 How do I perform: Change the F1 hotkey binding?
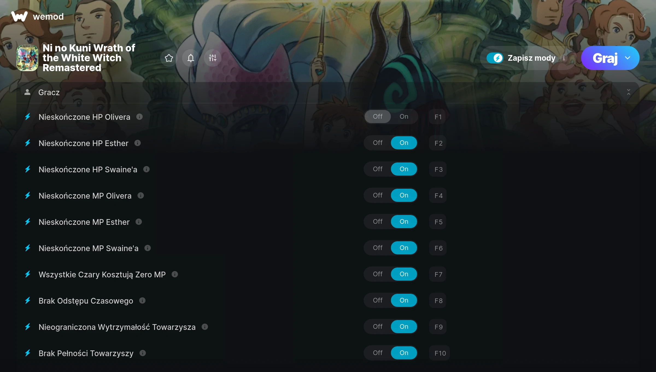438,117
